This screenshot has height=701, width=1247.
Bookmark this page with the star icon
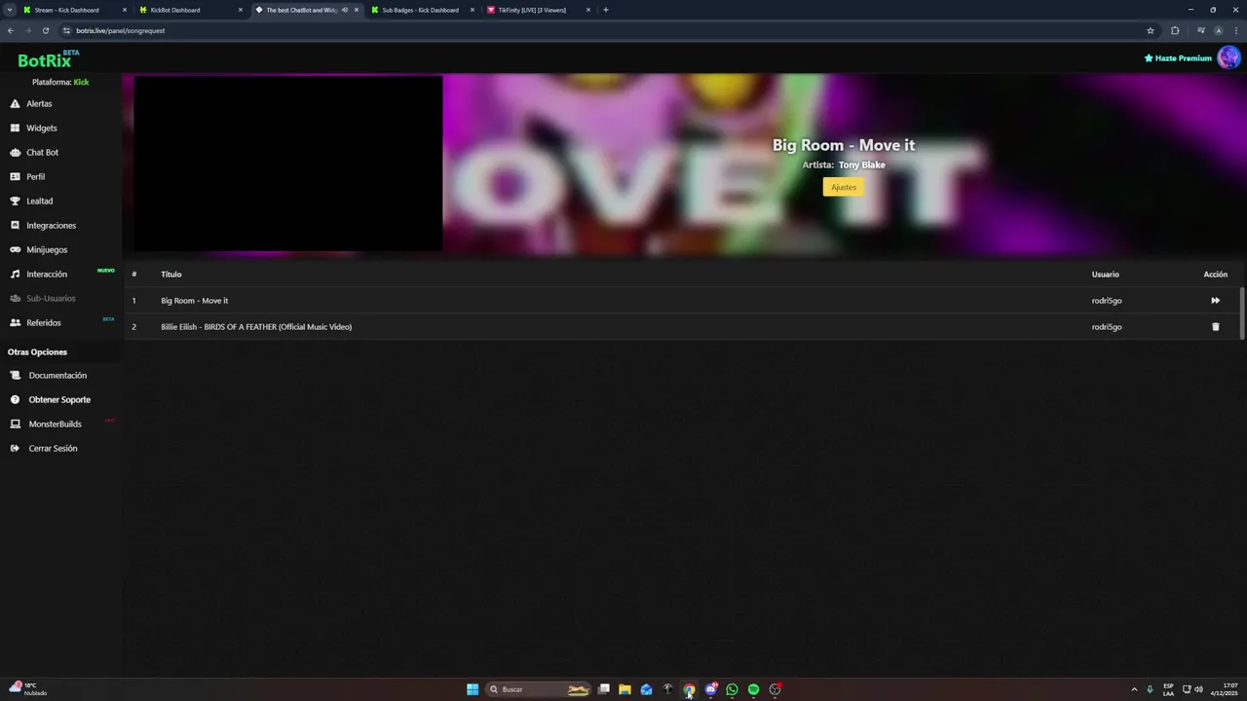[1151, 30]
